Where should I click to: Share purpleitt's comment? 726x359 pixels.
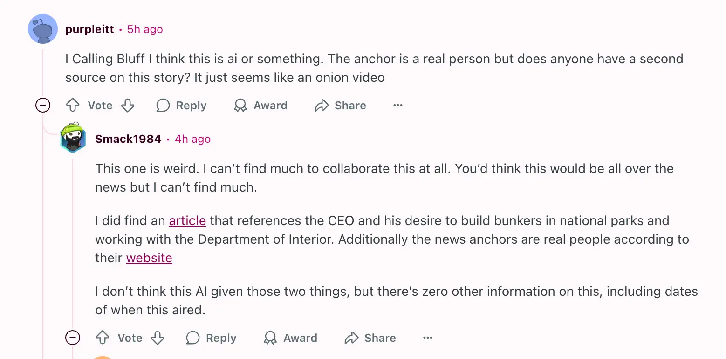pyautogui.click(x=340, y=105)
